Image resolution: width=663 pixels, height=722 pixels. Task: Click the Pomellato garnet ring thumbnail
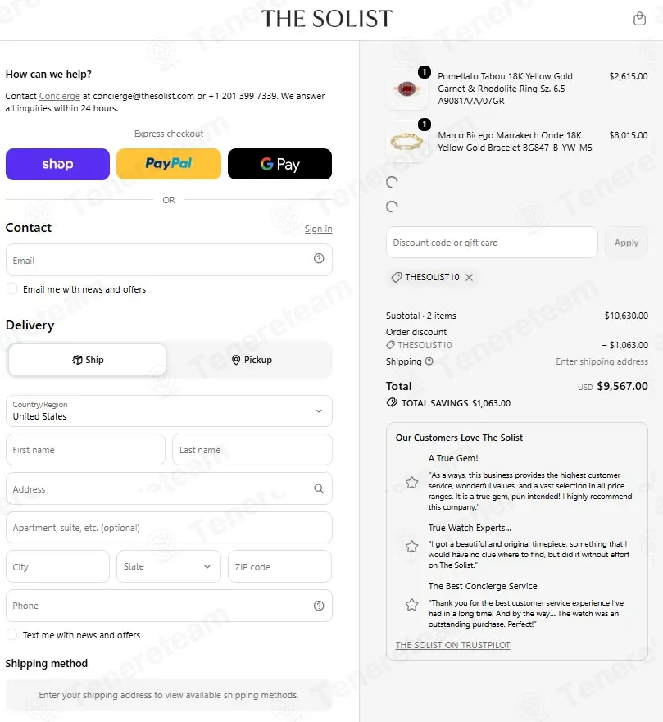406,89
